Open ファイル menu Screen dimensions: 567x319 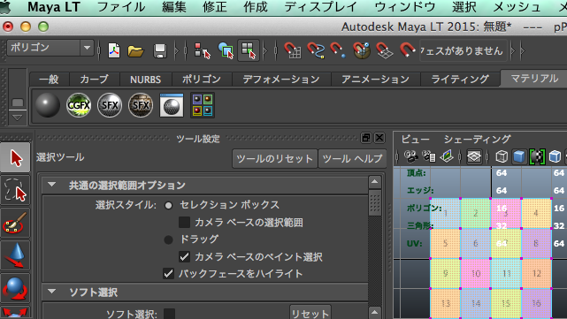point(121,7)
